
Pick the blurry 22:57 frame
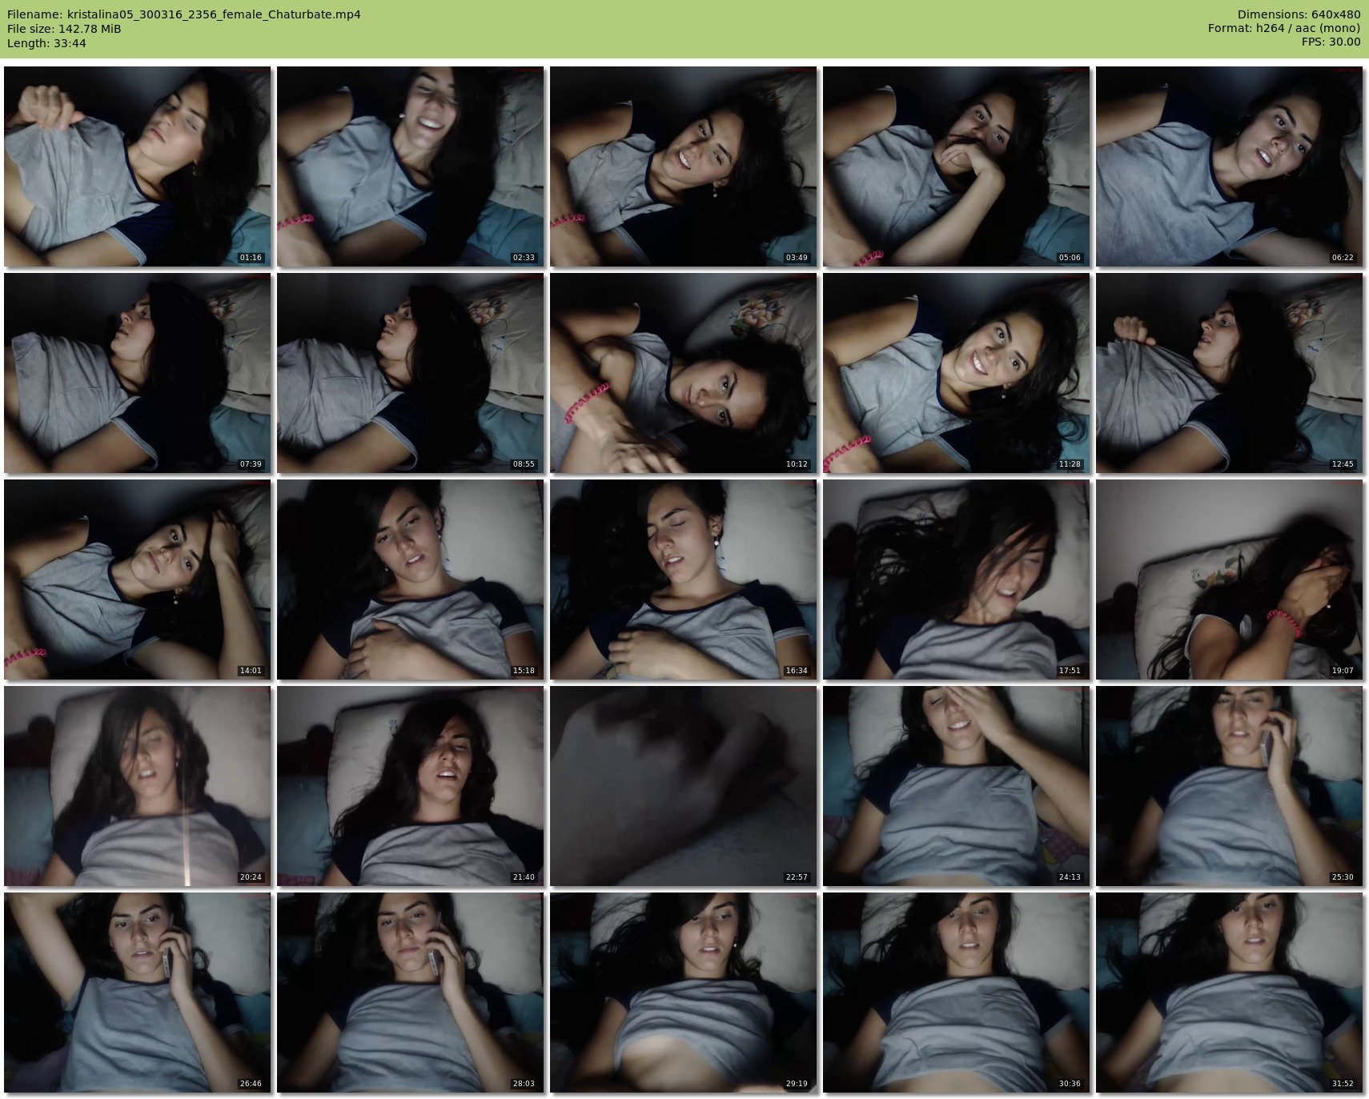coord(684,786)
